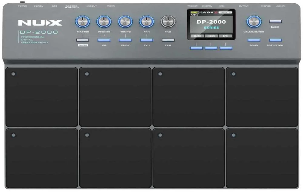This screenshot has height=192, width=303.
Task: Hit the PLAY/STOP button
Action: tap(275, 40)
